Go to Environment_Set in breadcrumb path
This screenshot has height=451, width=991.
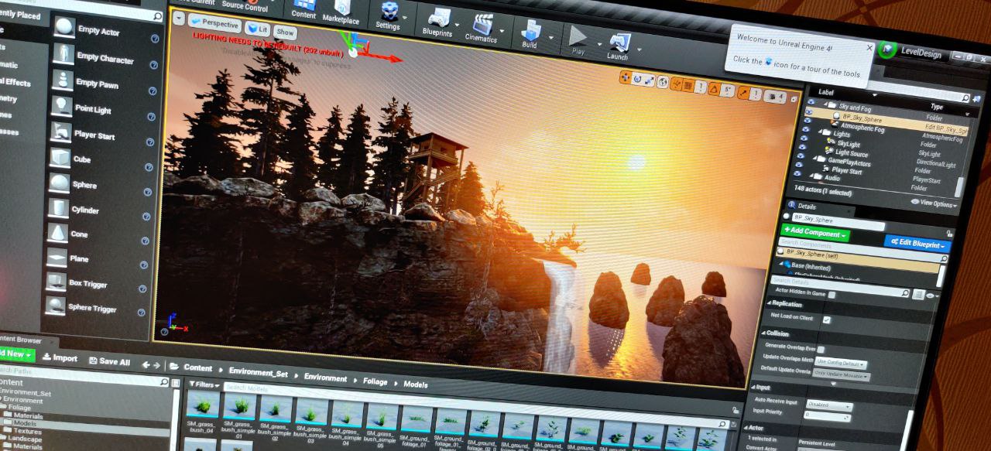point(257,373)
